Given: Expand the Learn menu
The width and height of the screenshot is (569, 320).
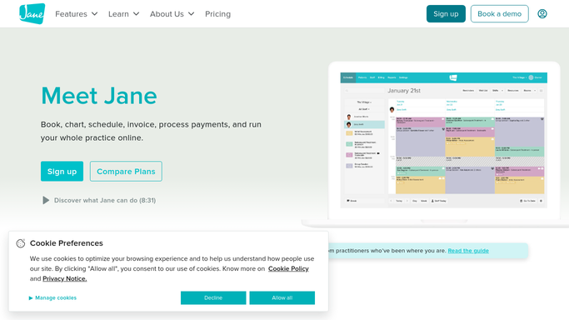Looking at the screenshot, I should (x=124, y=14).
